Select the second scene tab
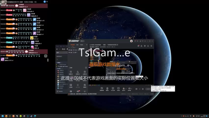 [77, 45]
